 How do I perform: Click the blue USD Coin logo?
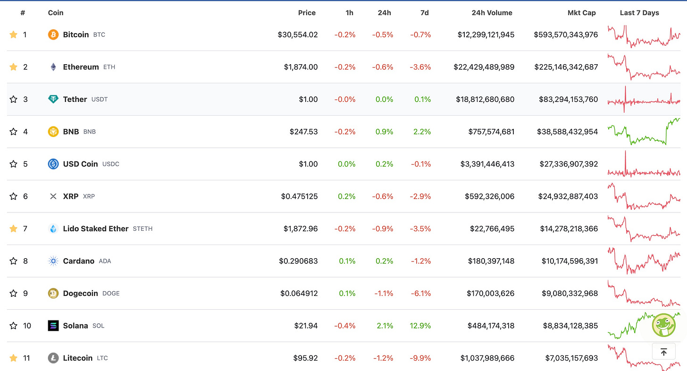pyautogui.click(x=53, y=164)
